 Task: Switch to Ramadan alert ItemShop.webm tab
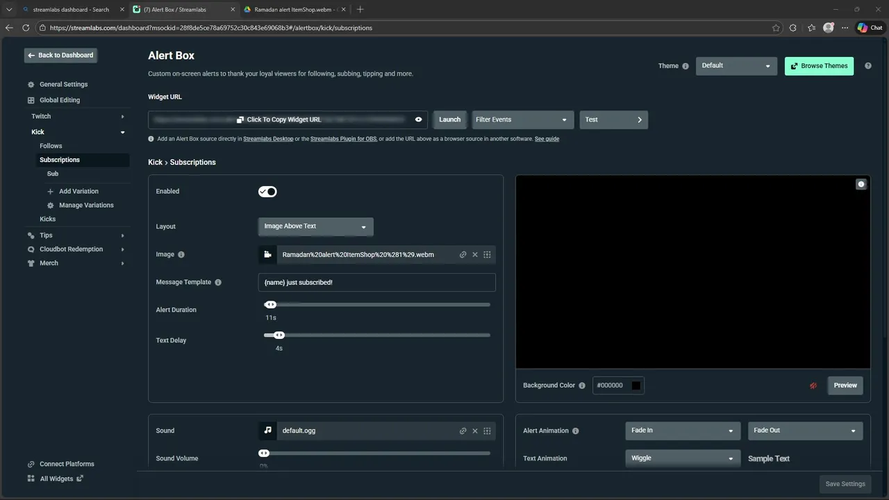tap(294, 10)
